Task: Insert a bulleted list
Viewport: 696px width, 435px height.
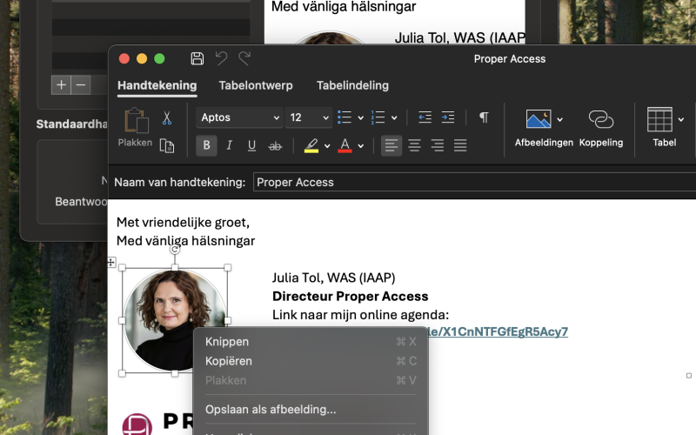Action: tap(345, 117)
